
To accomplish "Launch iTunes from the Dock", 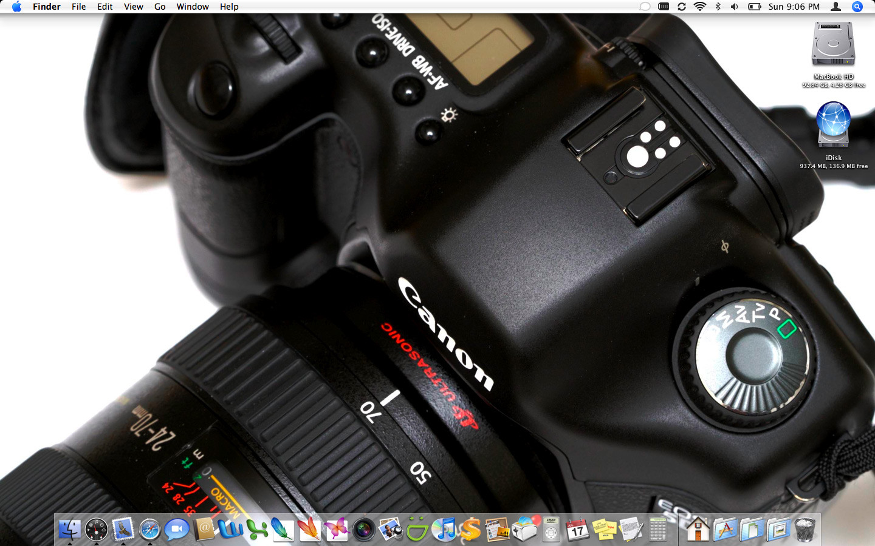I will point(444,530).
